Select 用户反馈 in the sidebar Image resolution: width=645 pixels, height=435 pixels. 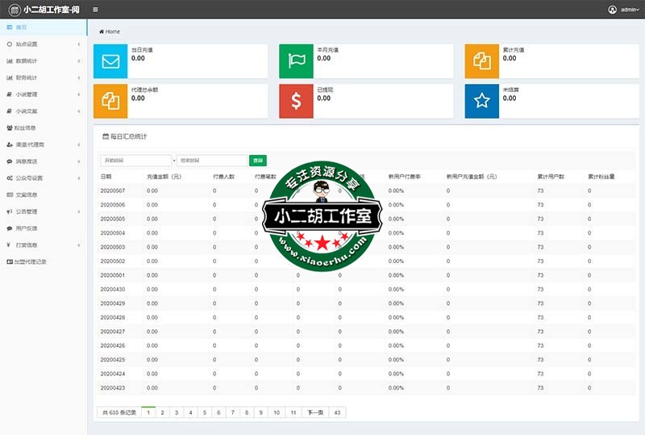(27, 228)
